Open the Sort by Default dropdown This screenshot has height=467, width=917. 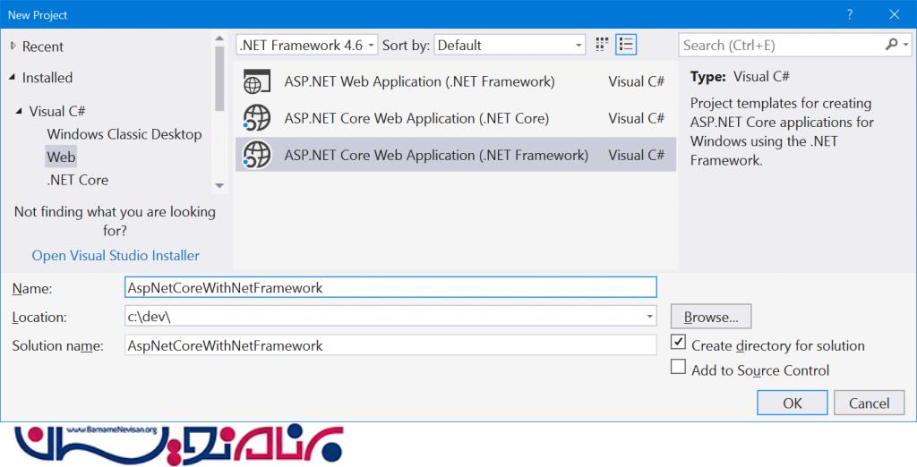click(x=510, y=45)
